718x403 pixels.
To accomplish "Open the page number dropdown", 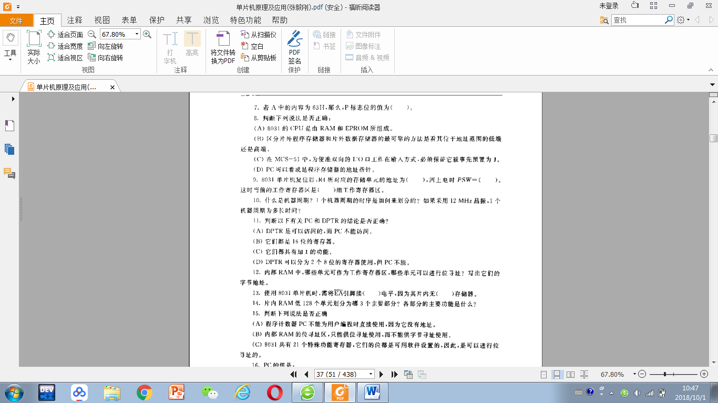I will [x=371, y=374].
